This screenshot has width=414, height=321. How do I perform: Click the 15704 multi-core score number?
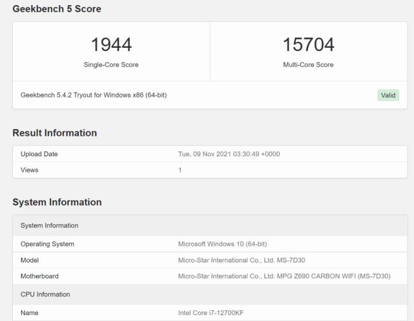308,45
